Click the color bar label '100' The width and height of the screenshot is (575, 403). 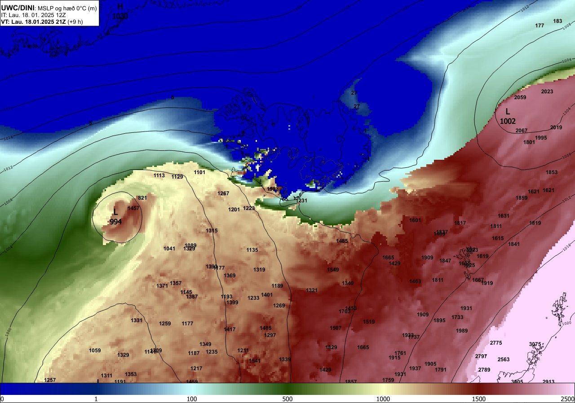tap(192, 399)
